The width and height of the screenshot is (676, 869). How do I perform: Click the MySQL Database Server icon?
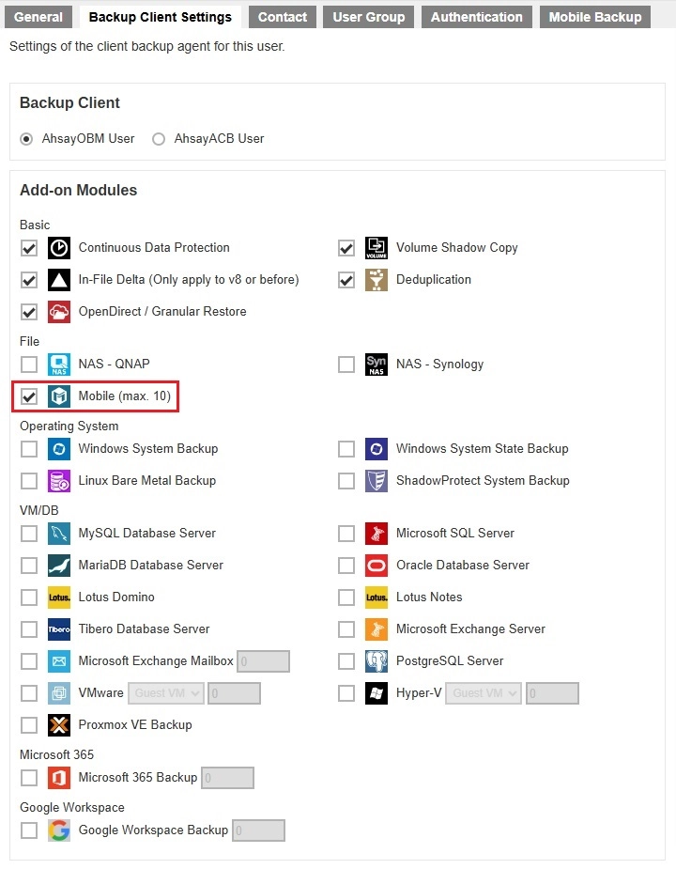[x=58, y=533]
